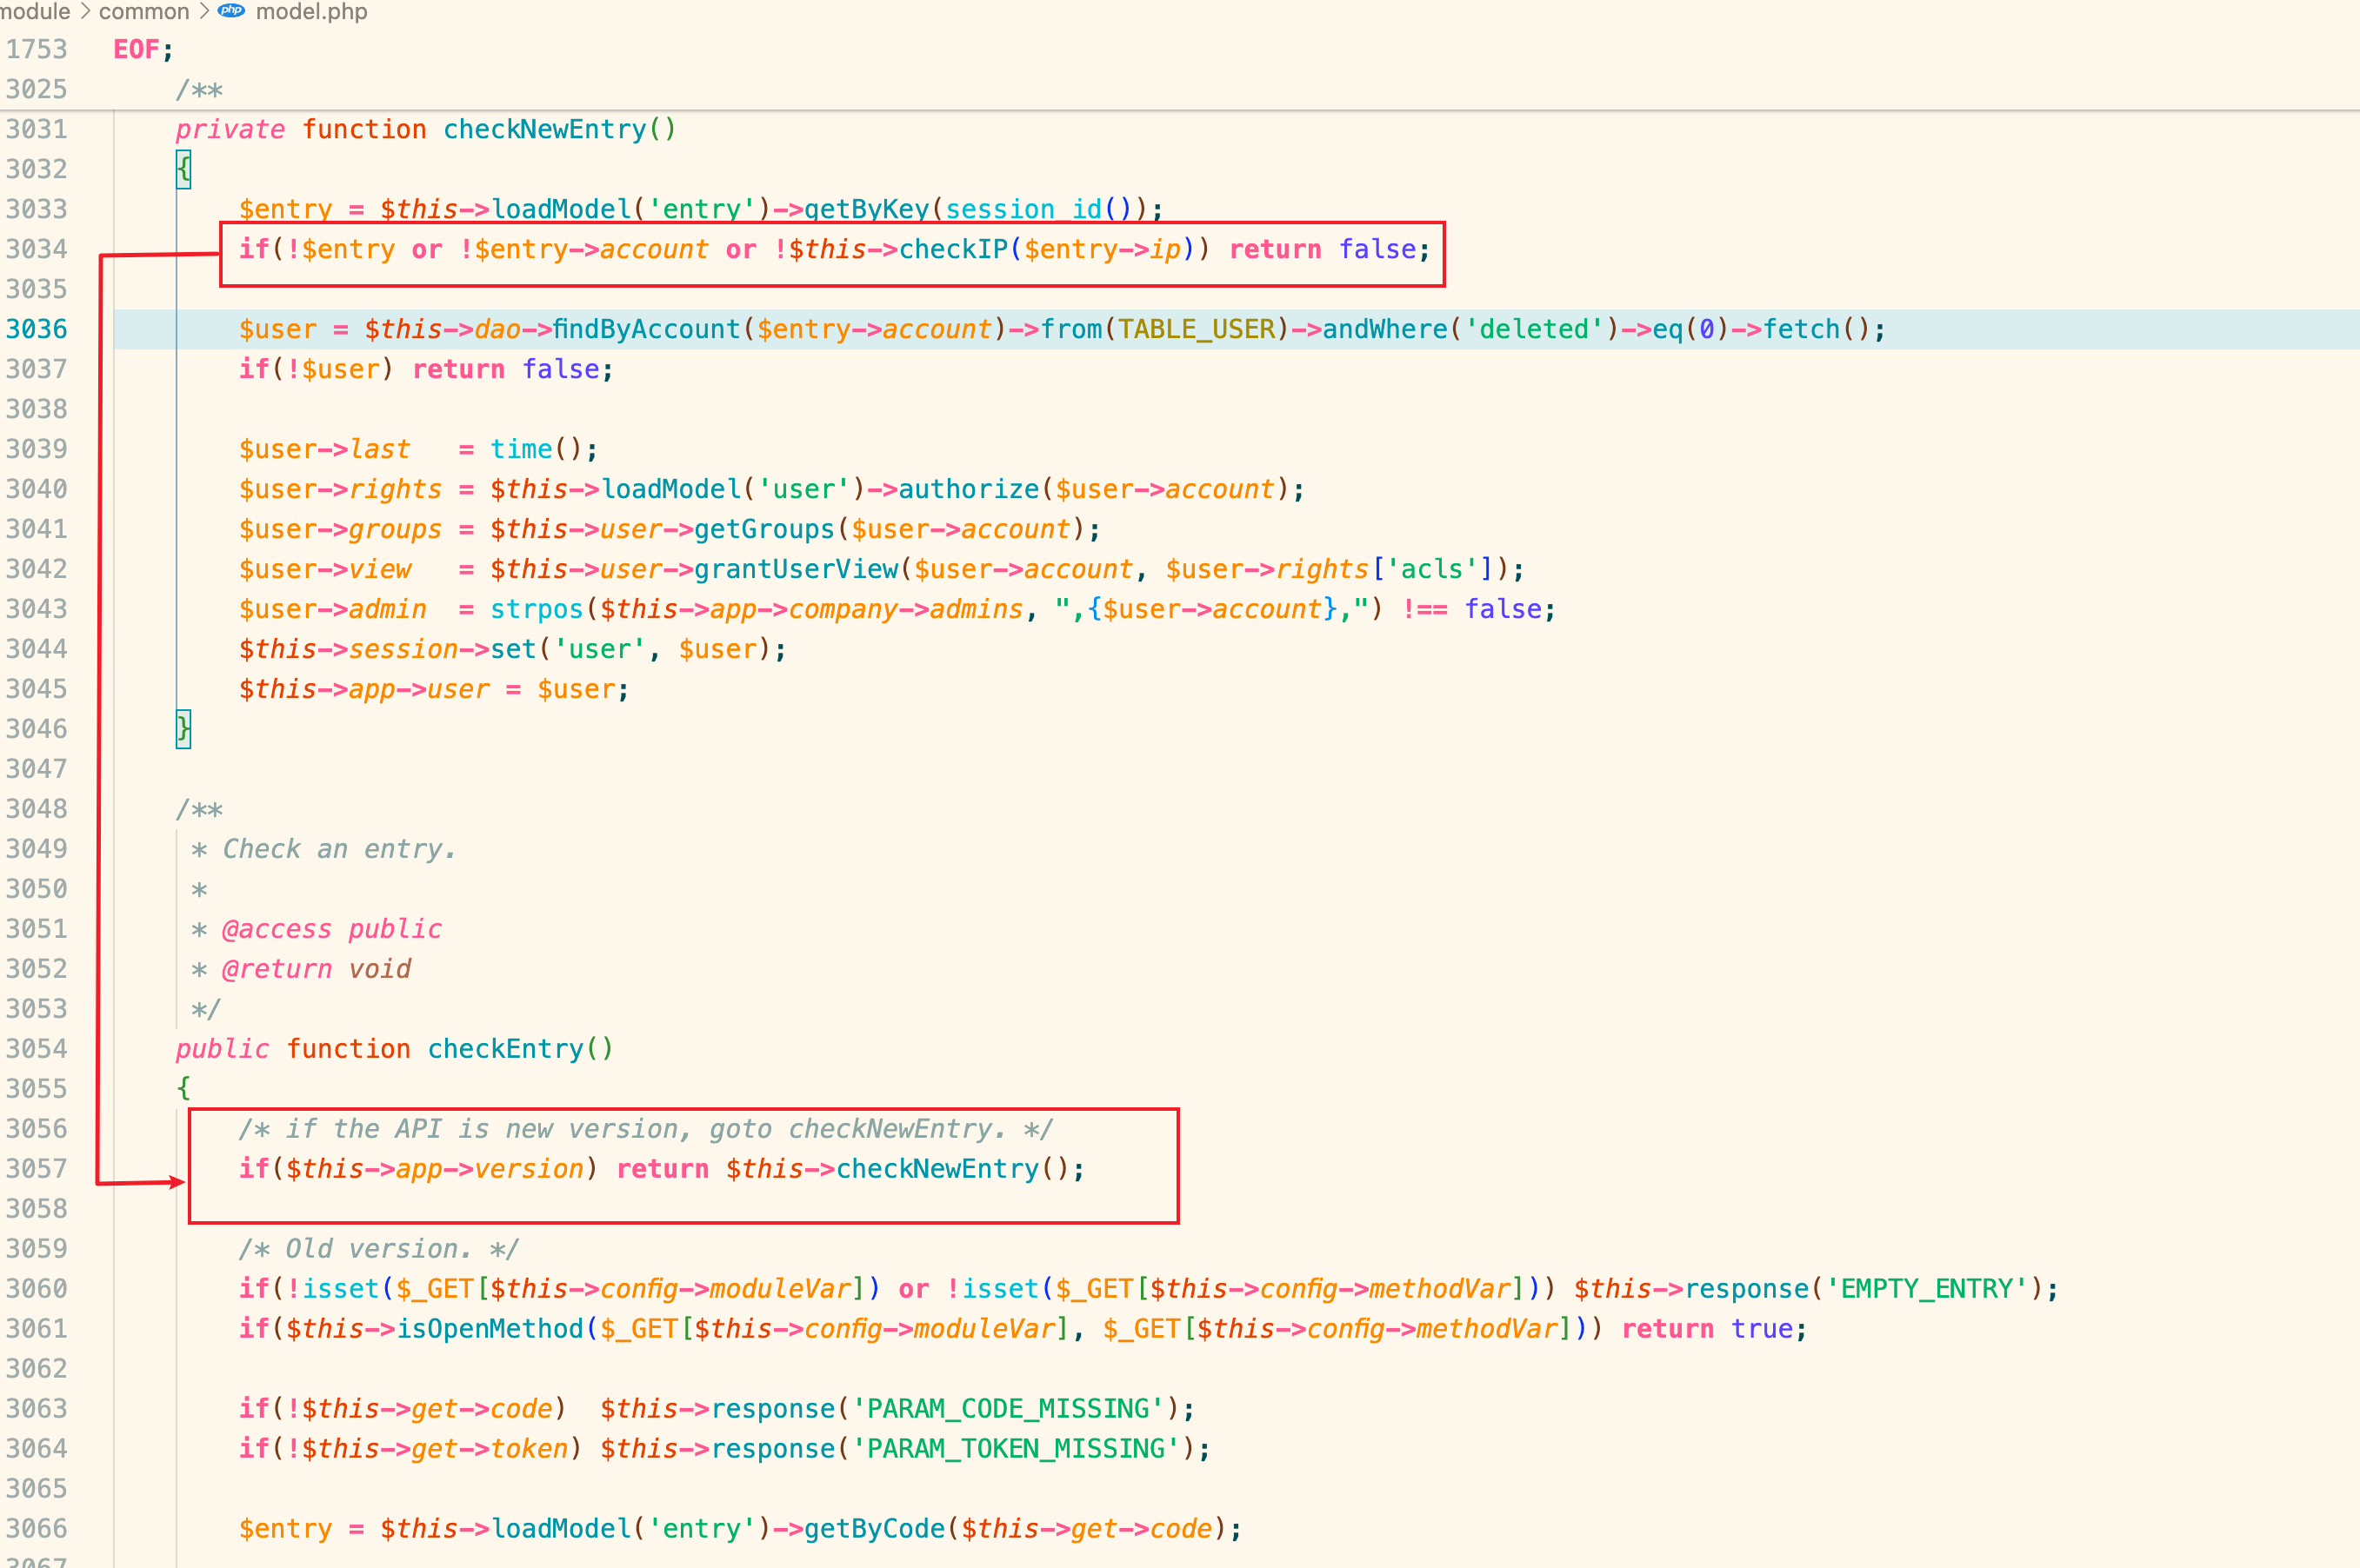Click authorize method on line 3040

970,489
